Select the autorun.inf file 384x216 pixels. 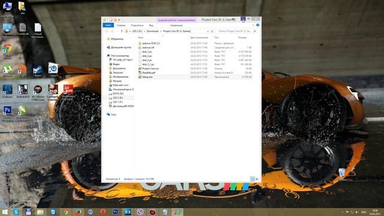coord(146,47)
